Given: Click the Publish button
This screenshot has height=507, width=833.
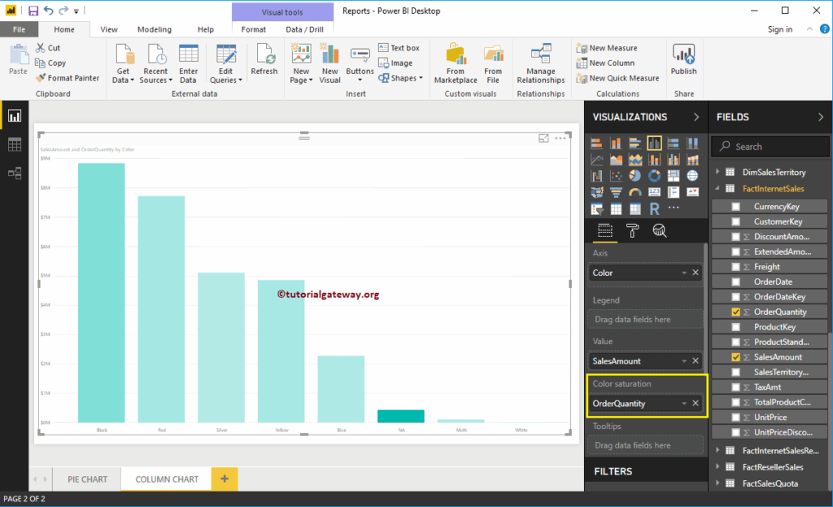Looking at the screenshot, I should pos(683,59).
